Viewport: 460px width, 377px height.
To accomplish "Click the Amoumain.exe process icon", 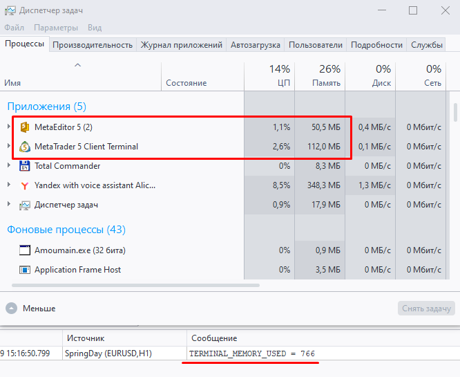I will 26,250.
